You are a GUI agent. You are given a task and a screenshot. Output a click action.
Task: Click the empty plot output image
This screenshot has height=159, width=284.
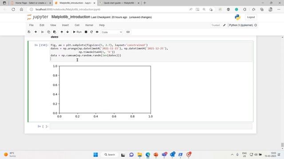point(103,91)
